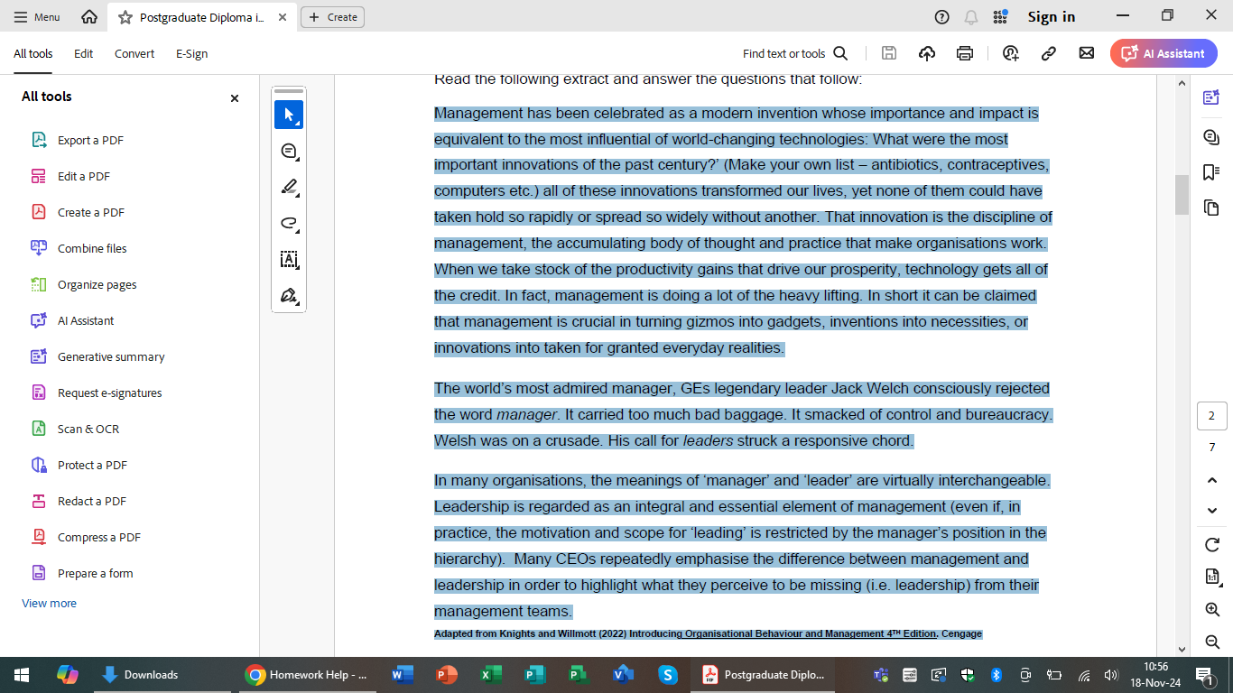The image size is (1233, 693).
Task: Print the document with printer icon
Action: coord(965,53)
